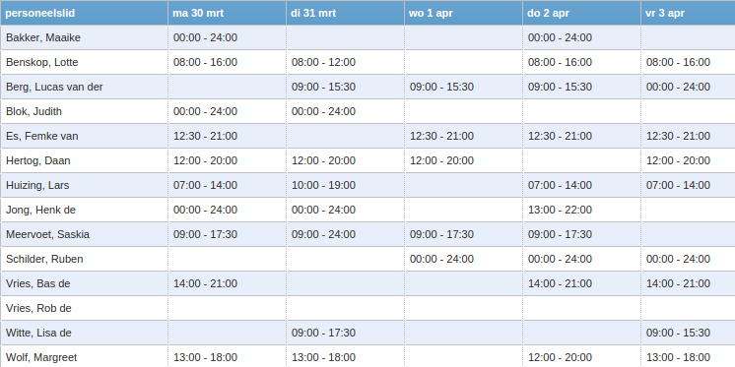
Task: Click Witte, Lisa de's Friday 09:00 - 15:30 shift
Action: [678, 333]
